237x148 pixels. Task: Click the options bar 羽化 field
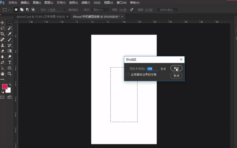(x=55, y=10)
